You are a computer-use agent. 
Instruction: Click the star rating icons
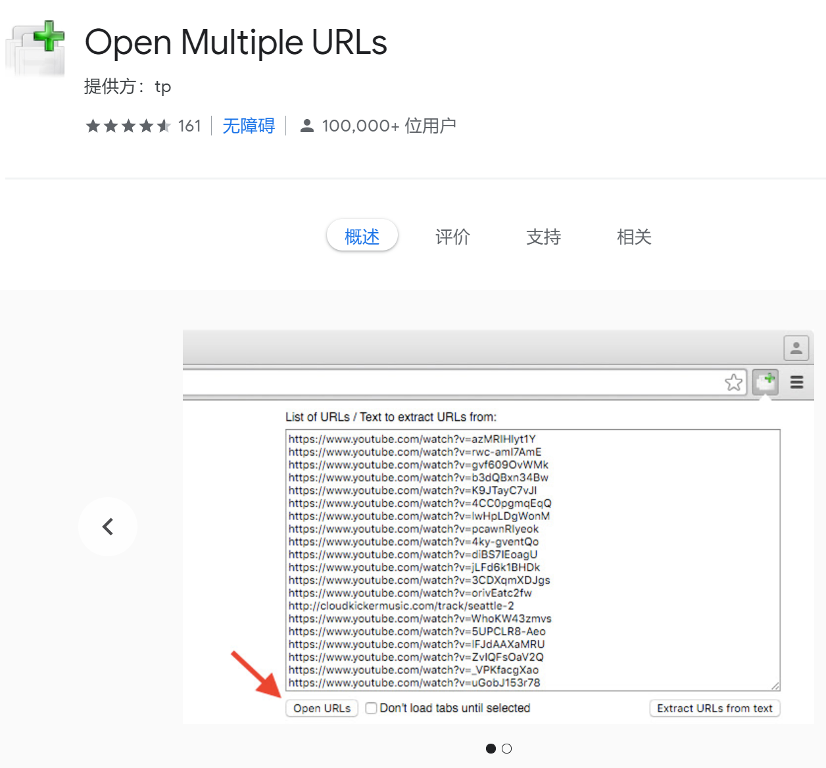128,126
